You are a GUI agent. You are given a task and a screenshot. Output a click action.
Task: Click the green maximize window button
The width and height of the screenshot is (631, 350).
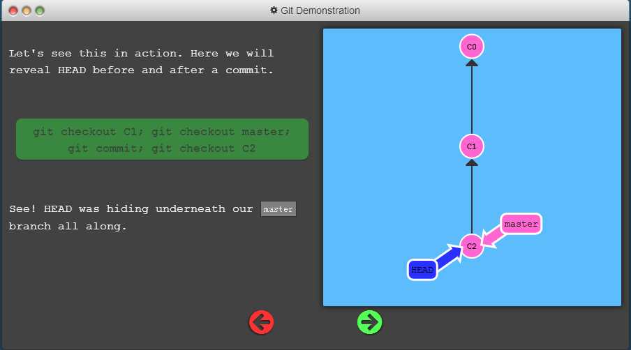[40, 11]
